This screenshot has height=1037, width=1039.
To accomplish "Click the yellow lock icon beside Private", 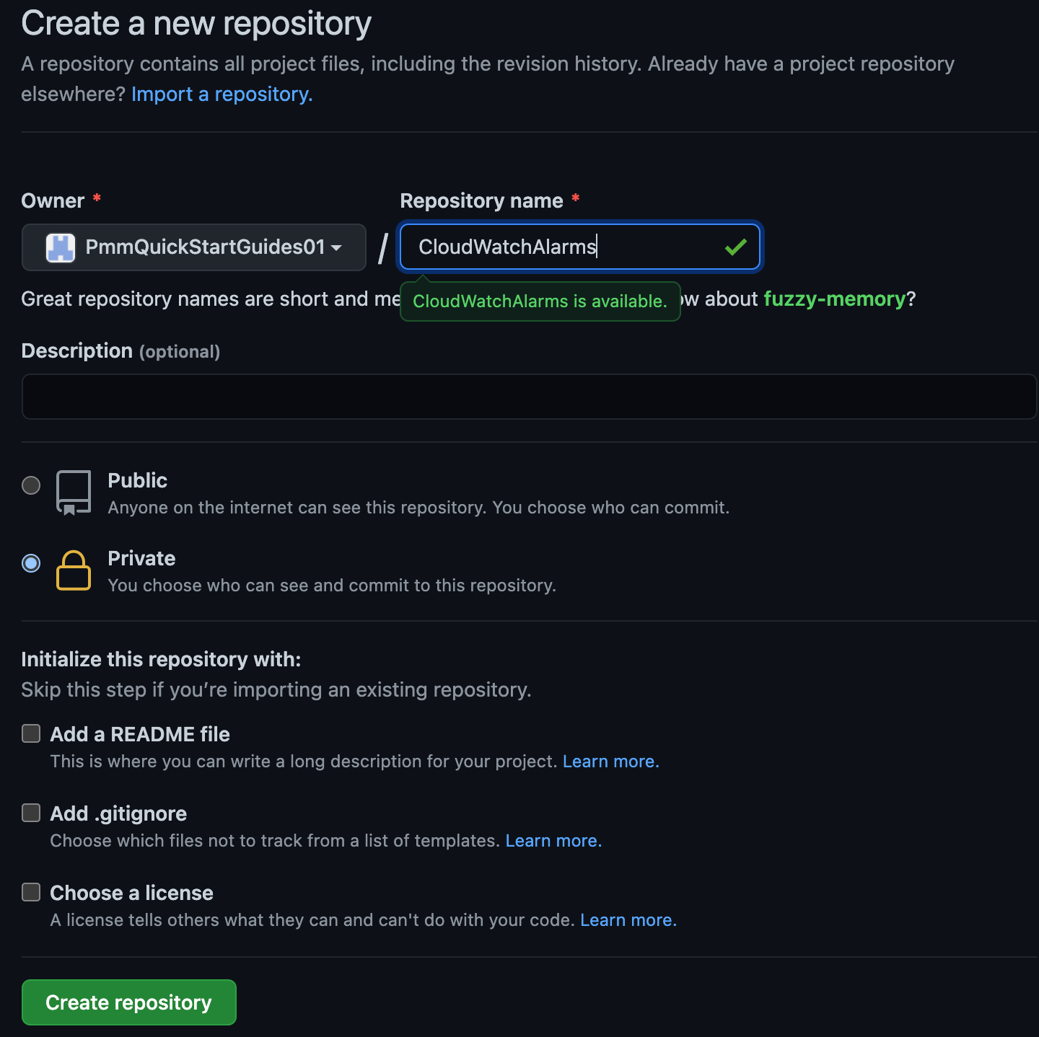I will tap(73, 570).
